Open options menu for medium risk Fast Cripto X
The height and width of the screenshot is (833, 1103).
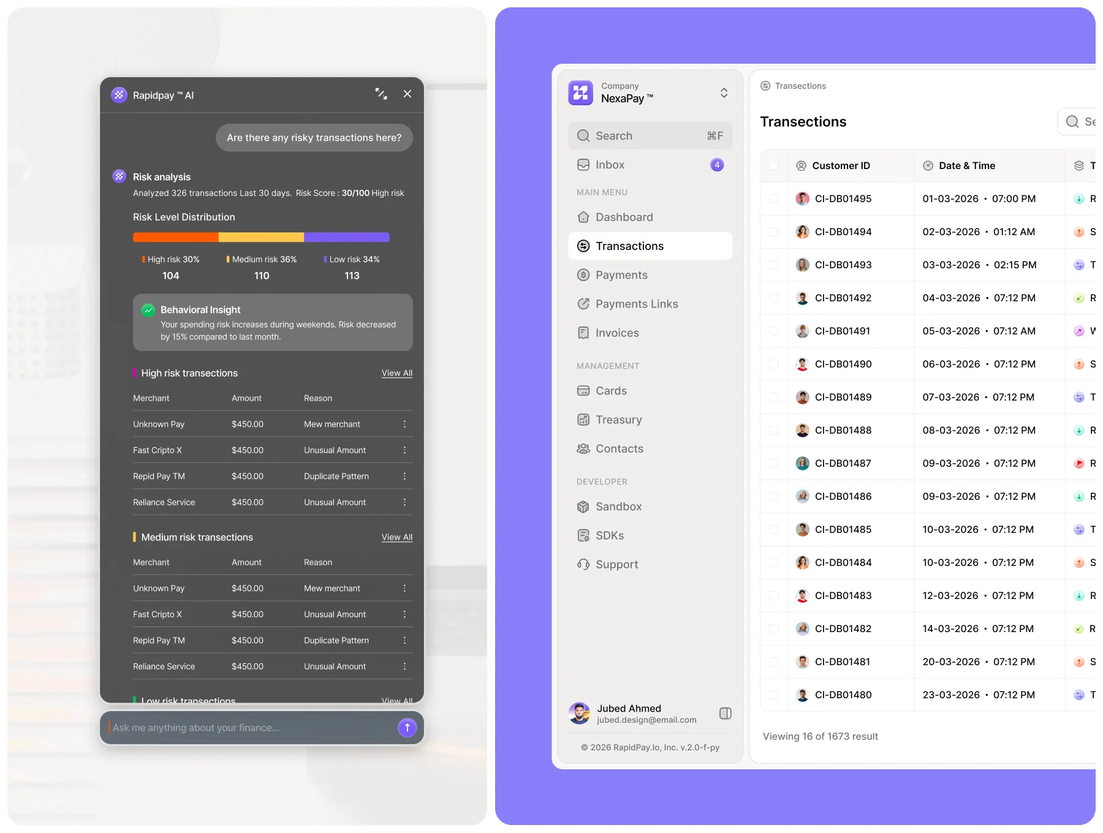point(404,614)
